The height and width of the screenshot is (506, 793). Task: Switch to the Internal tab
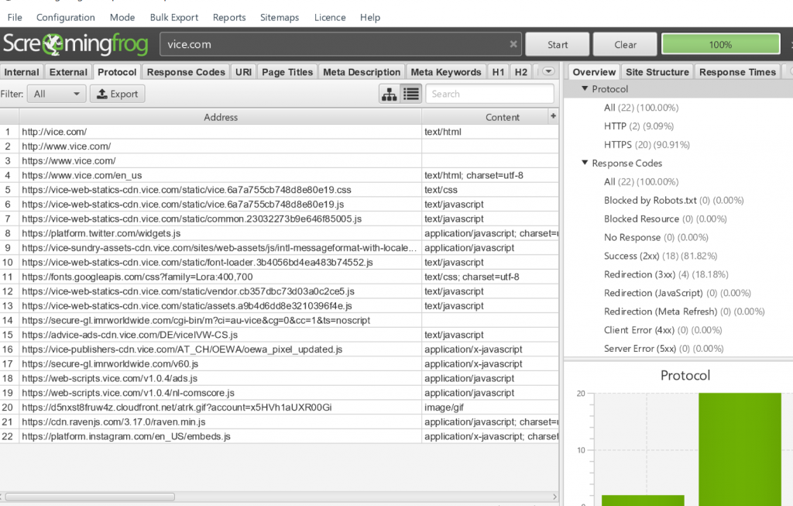(x=22, y=72)
